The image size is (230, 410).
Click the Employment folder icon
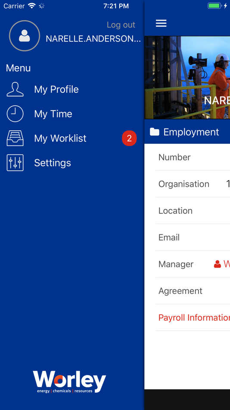tap(155, 132)
